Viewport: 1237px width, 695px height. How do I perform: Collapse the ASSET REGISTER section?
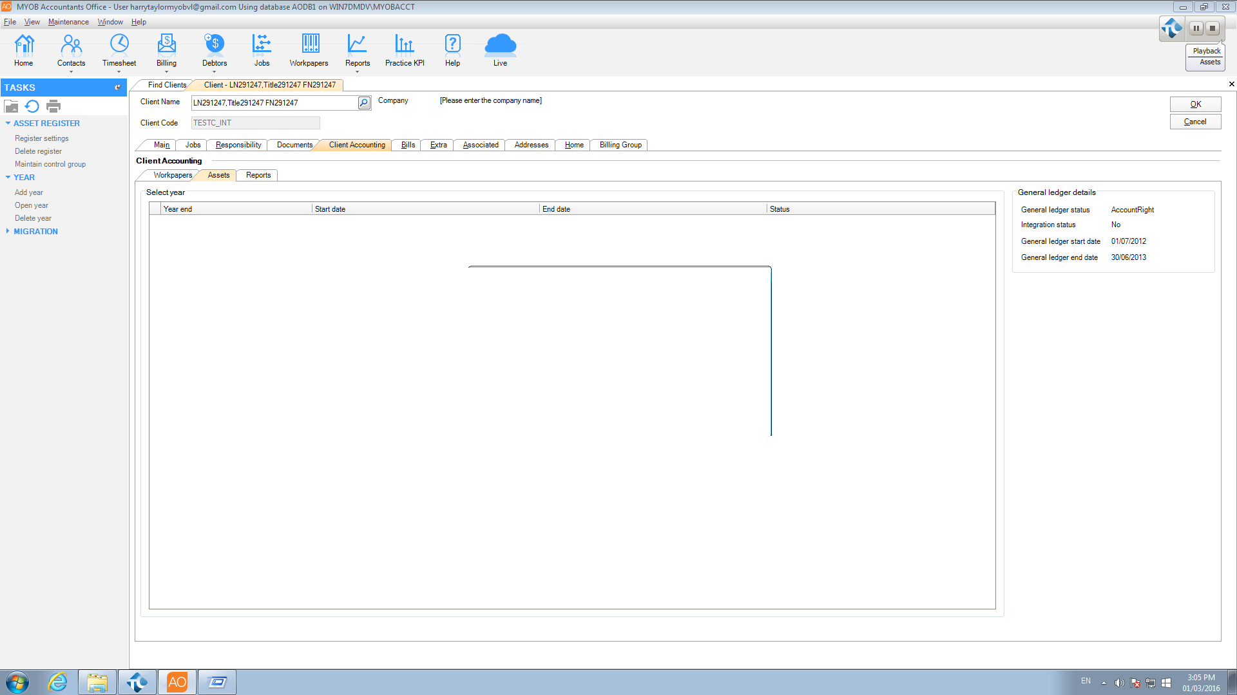(x=8, y=124)
